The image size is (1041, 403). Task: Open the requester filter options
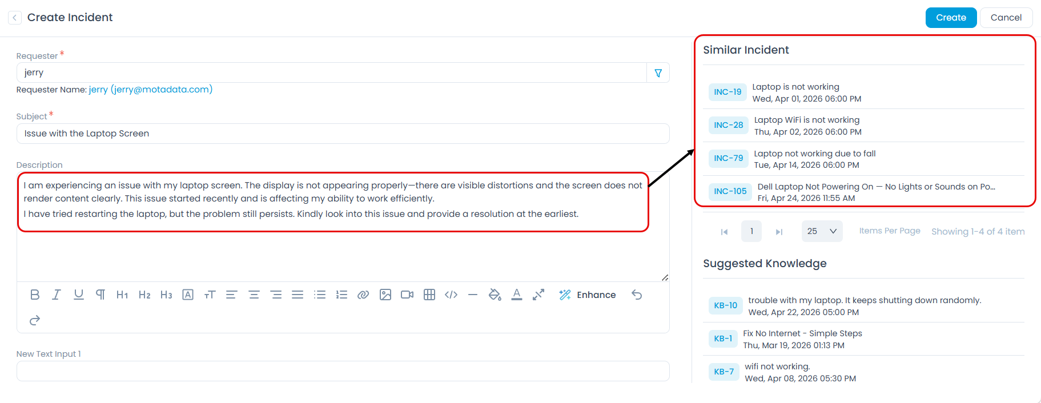click(x=658, y=73)
